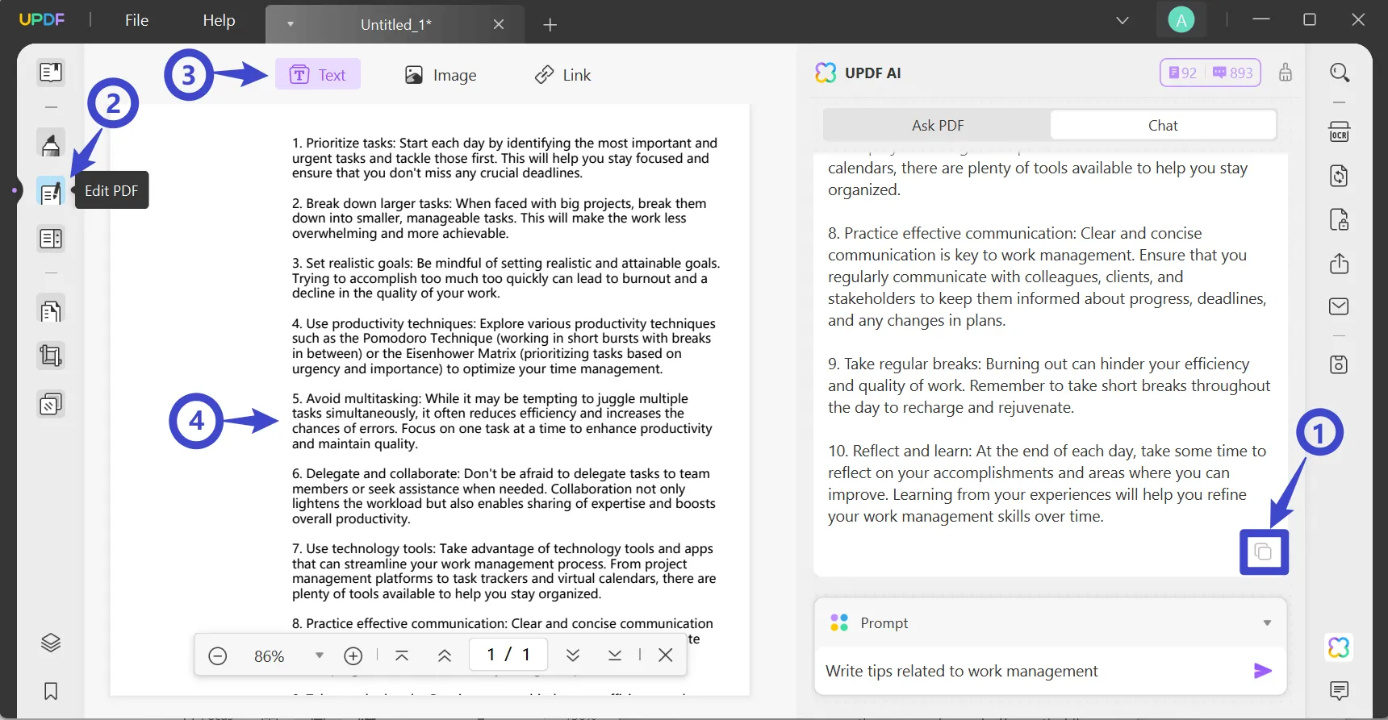Viewport: 1388px width, 720px height.
Task: Save as other icon
Action: pyautogui.click(x=1340, y=364)
